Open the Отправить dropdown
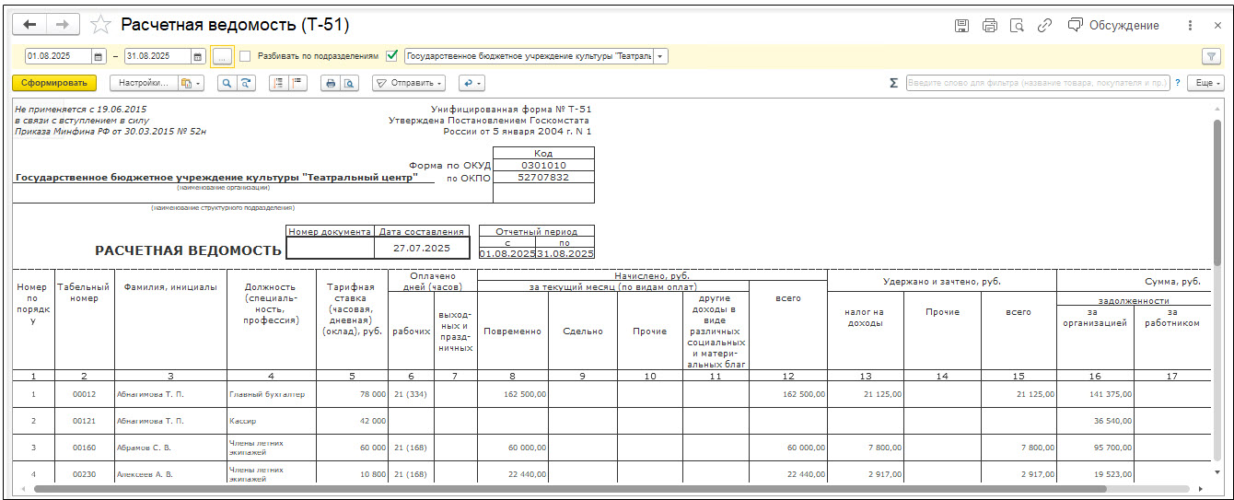 (x=409, y=83)
